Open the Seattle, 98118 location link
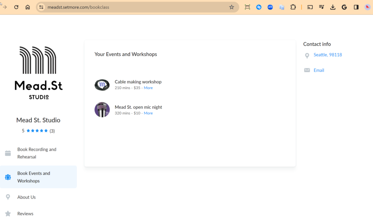Viewport: 373px width, 220px height. tap(327, 55)
